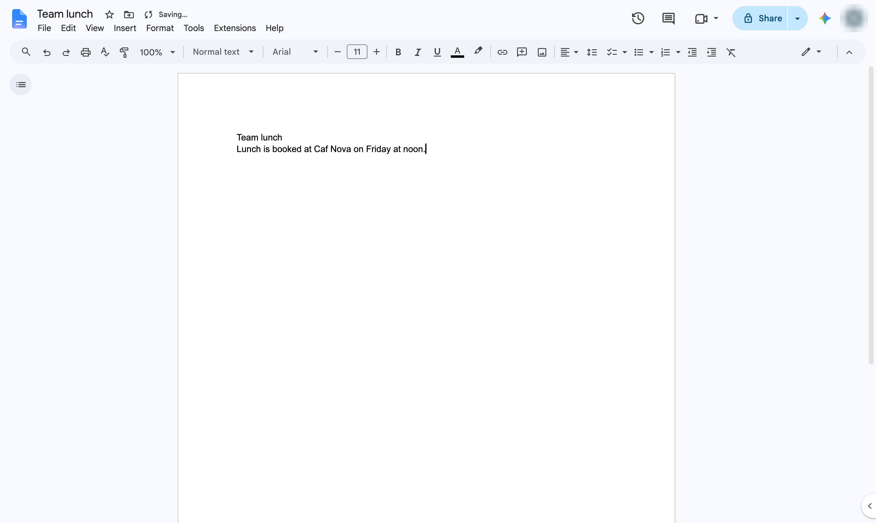Star the Team lunch document
Viewport: 876px width, 523px height.
tap(109, 15)
